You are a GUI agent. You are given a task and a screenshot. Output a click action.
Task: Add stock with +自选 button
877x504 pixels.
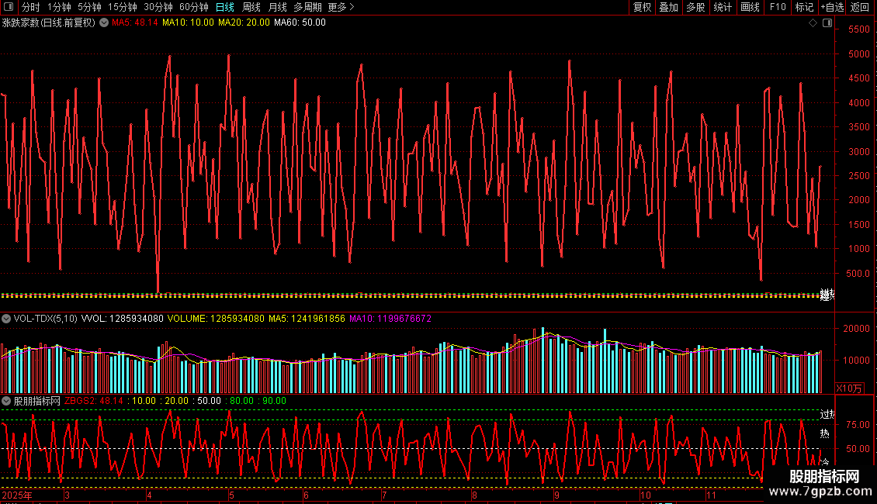pos(832,7)
